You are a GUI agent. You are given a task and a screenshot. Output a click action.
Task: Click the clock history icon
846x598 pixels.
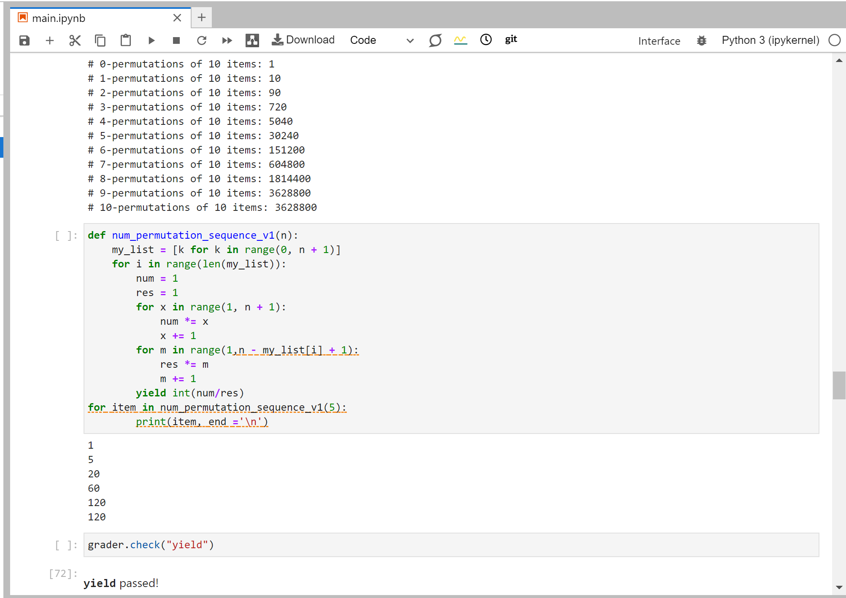coord(486,40)
